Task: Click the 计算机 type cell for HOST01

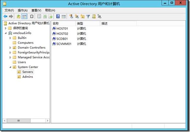Action: click(x=81, y=29)
